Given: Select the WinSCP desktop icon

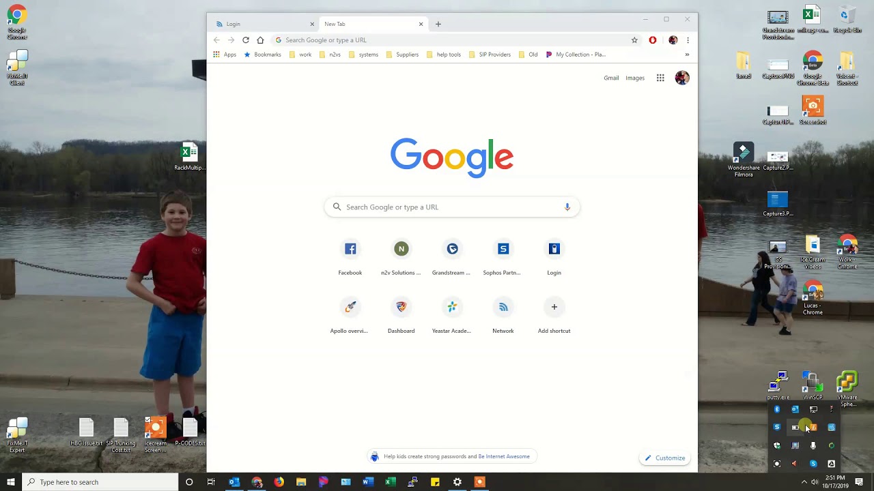Looking at the screenshot, I should [x=813, y=386].
